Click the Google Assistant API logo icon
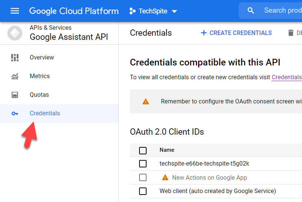The width and height of the screenshot is (302, 202). (15, 33)
